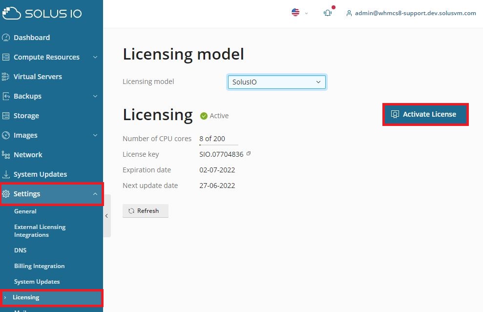Copy license key using copy icon

click(x=249, y=154)
